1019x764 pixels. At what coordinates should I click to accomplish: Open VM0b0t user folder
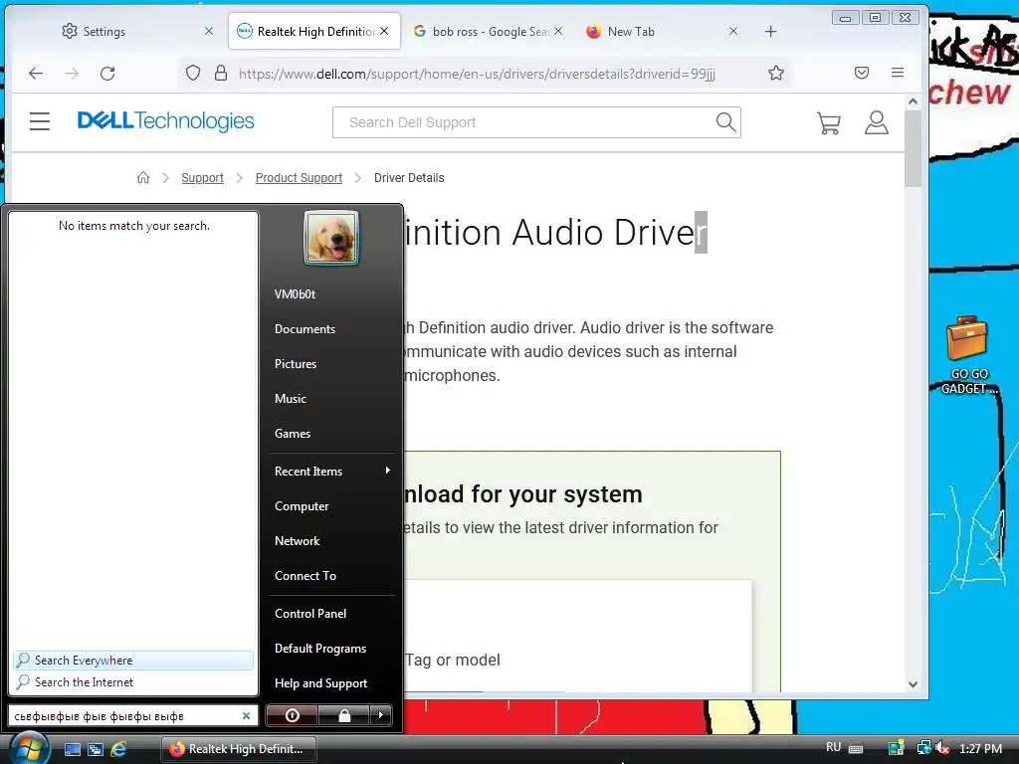tap(295, 294)
